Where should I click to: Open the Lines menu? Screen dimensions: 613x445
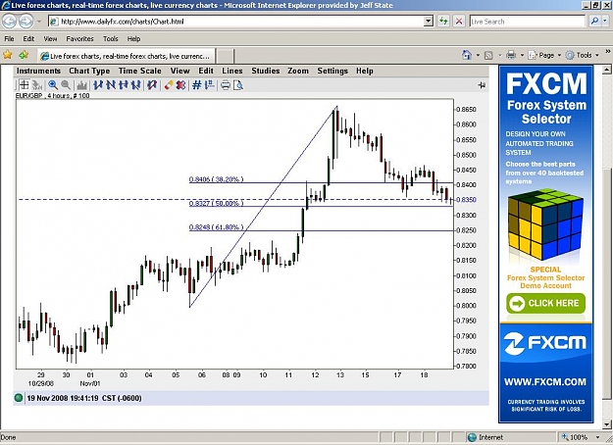point(232,71)
